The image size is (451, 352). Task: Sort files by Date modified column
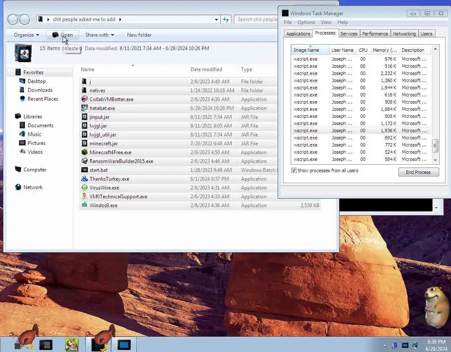212,69
